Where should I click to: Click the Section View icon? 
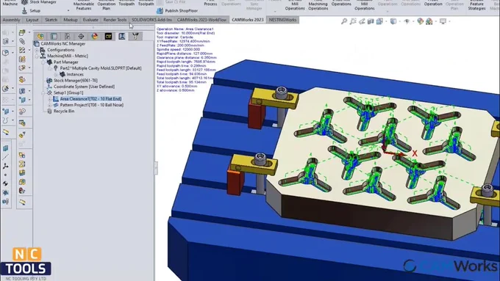(371, 21)
